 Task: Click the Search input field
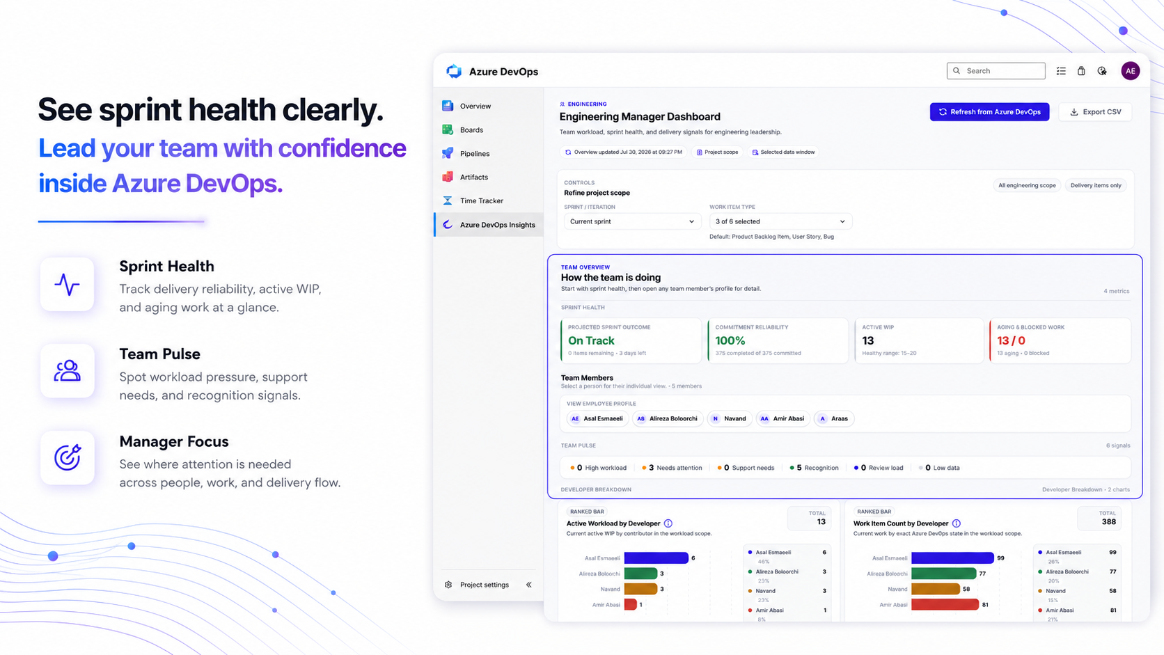click(x=996, y=71)
